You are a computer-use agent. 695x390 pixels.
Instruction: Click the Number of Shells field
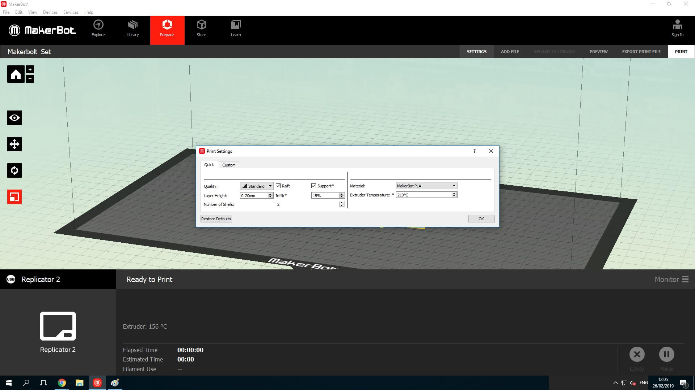[307, 204]
